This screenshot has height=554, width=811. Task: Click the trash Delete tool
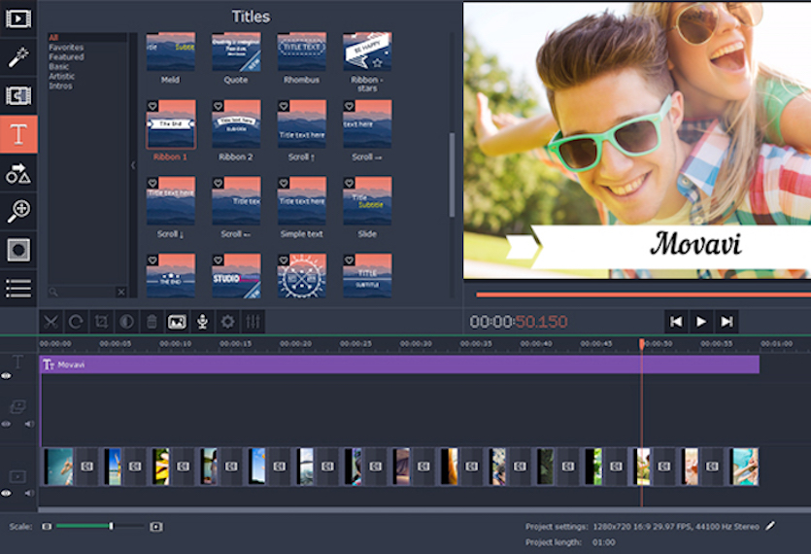point(152,322)
